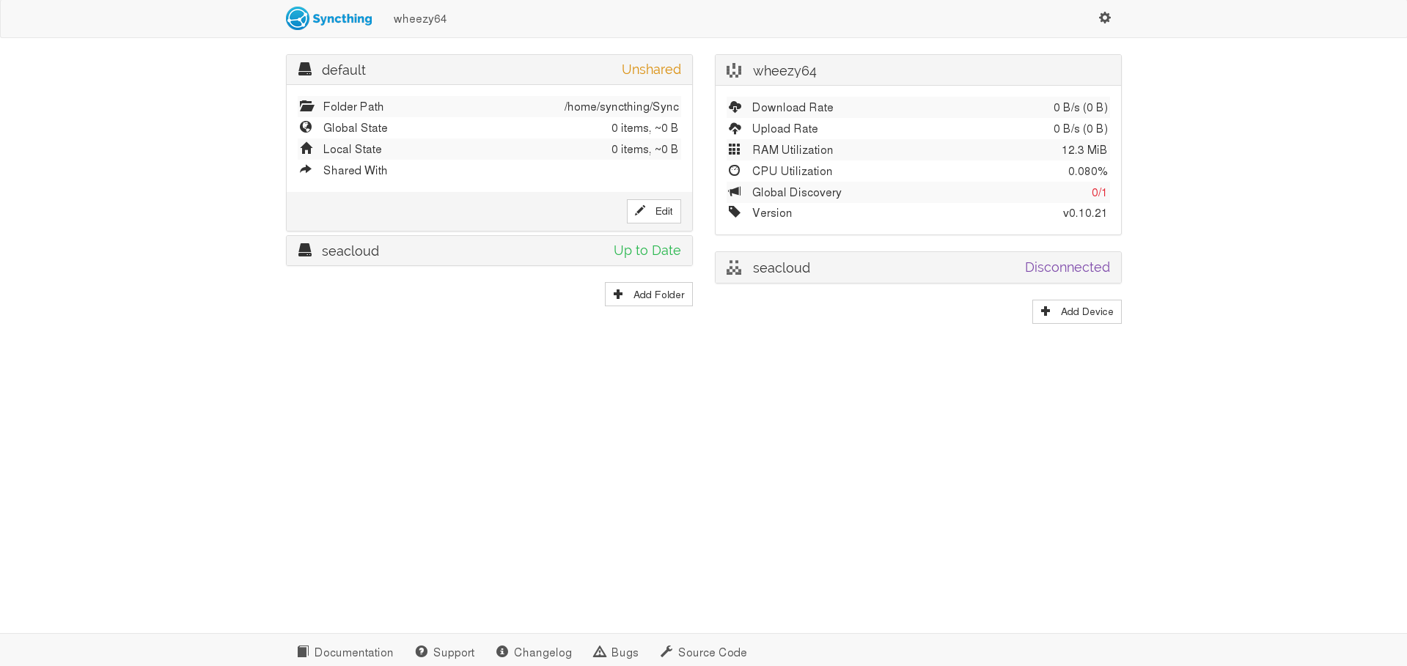Click the Global Discovery megaphone icon
Image resolution: width=1407 pixels, height=666 pixels.
tap(735, 192)
